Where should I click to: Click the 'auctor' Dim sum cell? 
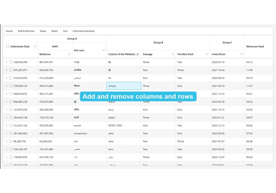click(89, 125)
